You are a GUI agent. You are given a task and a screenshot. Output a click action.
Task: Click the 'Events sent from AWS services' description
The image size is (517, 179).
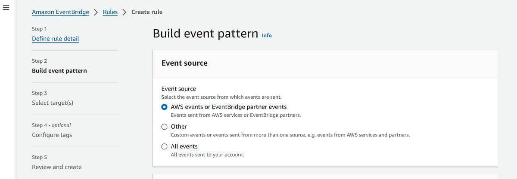(x=235, y=115)
